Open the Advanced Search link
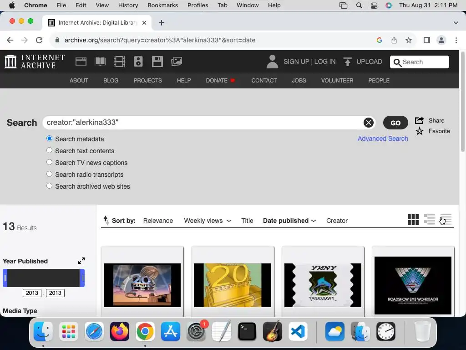The width and height of the screenshot is (466, 350). (383, 139)
